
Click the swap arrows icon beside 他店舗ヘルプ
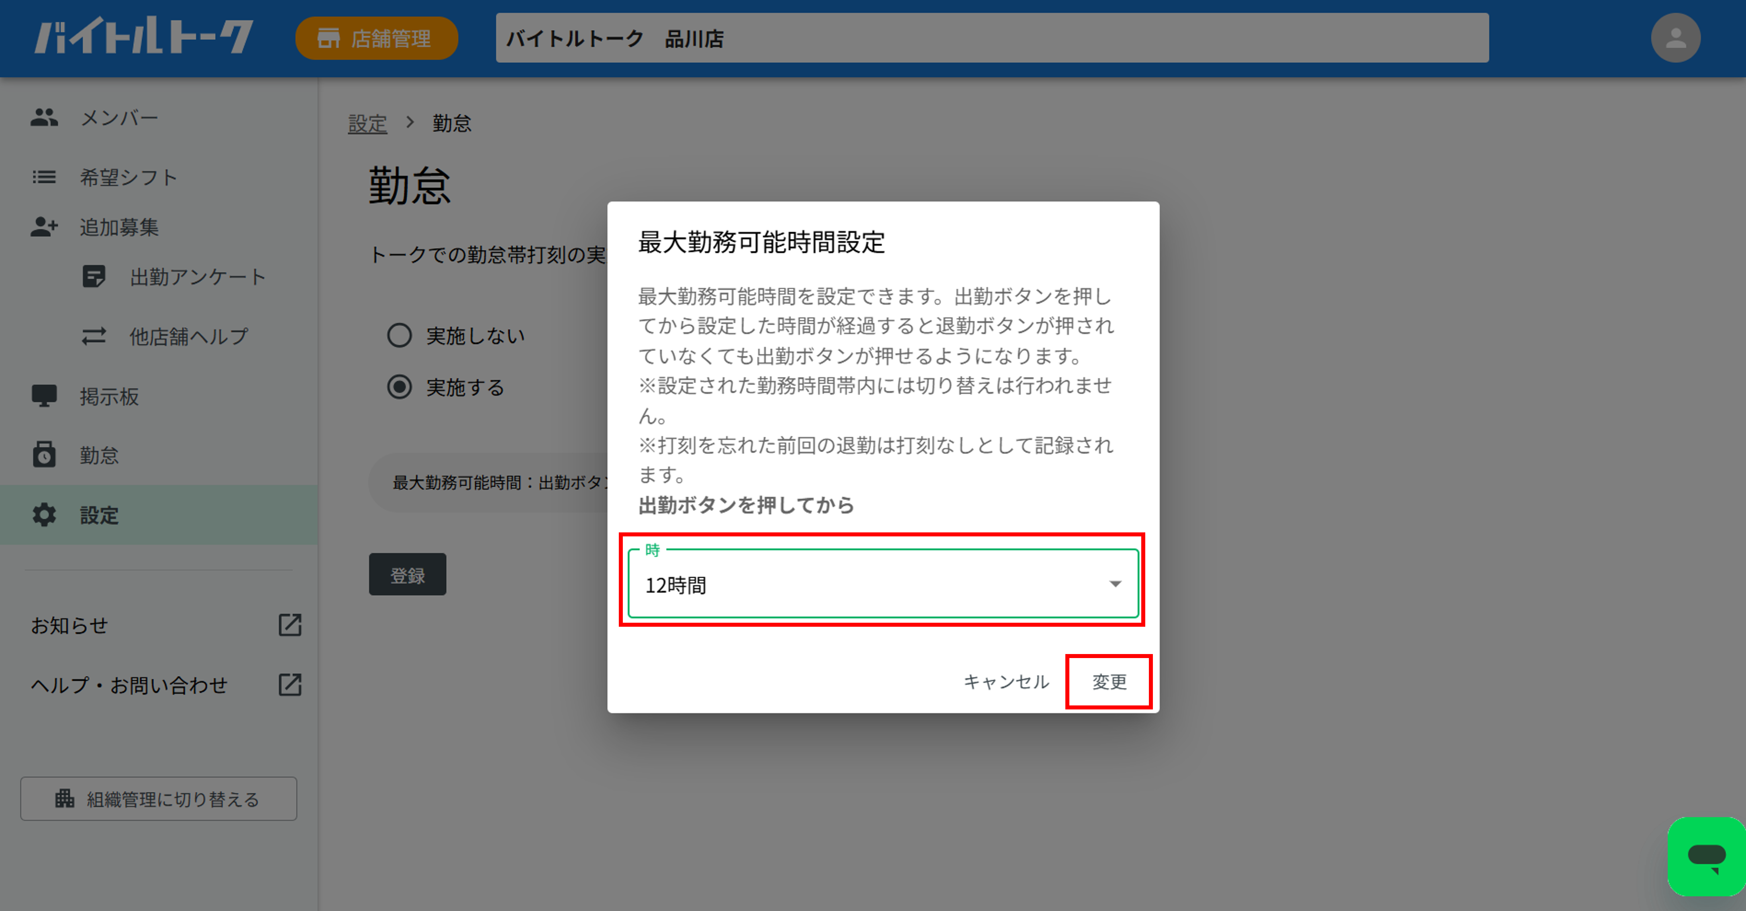pos(94,336)
